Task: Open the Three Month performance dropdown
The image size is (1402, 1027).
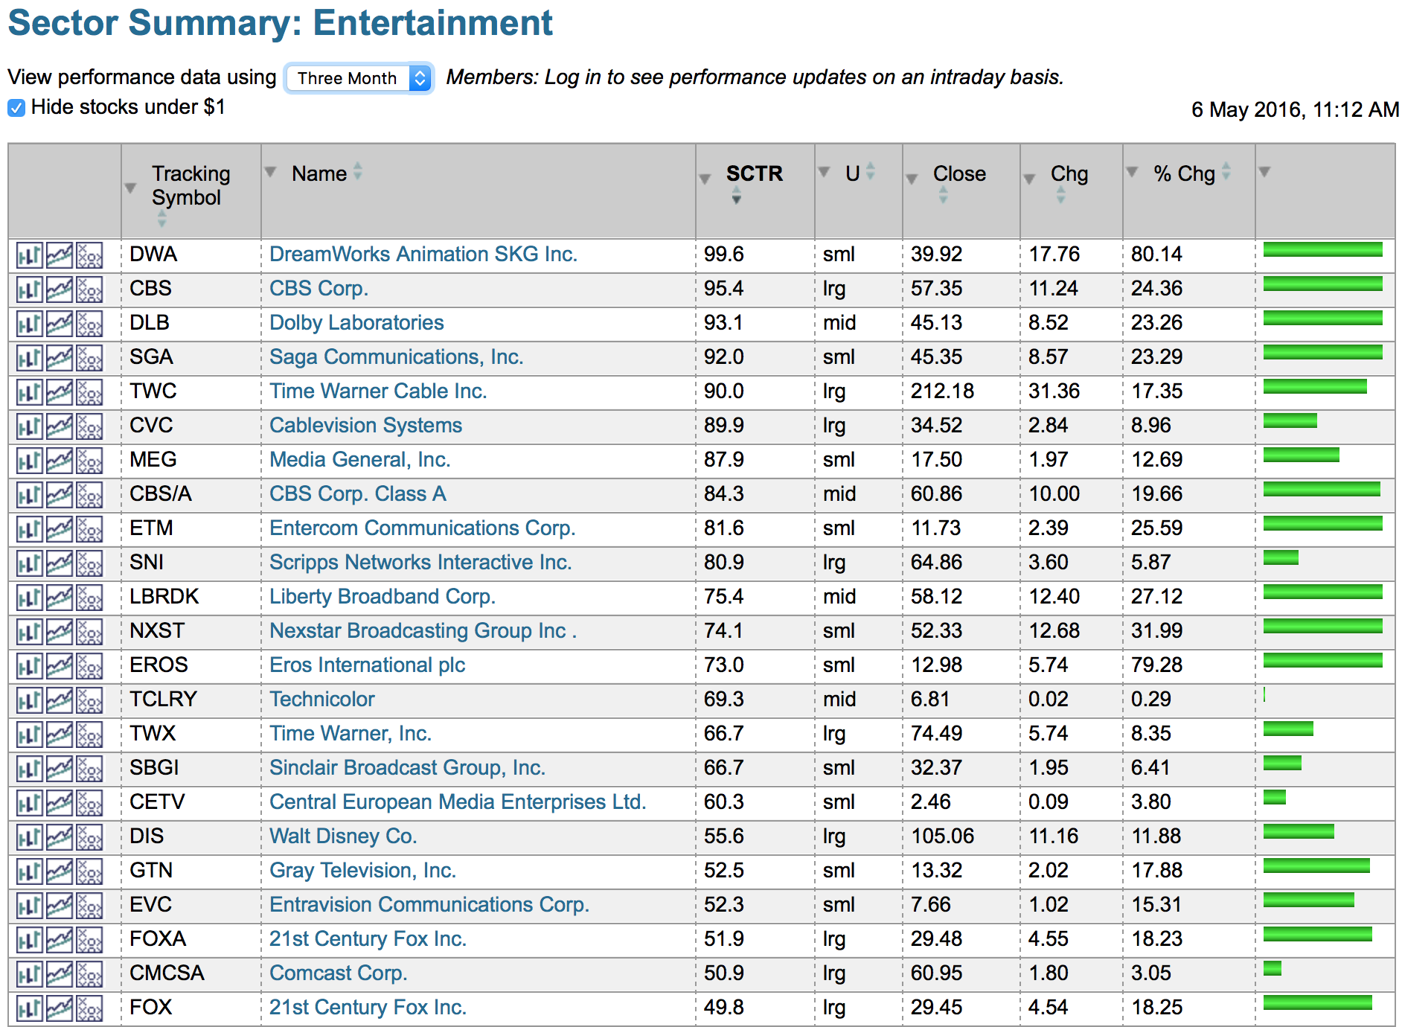Action: 359,78
